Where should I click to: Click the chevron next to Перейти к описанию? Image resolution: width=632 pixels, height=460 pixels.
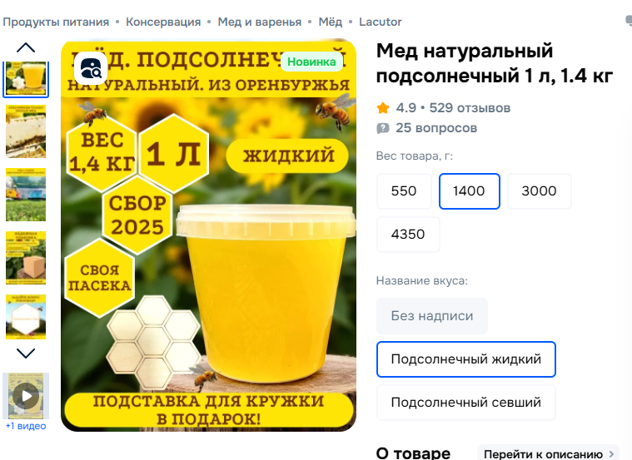pos(611,454)
